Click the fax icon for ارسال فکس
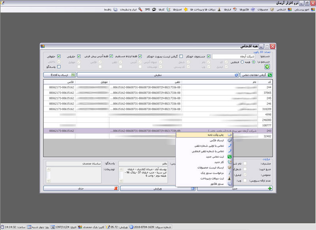Image resolution: width=316 pixels, height=230 pixels. [x=229, y=141]
